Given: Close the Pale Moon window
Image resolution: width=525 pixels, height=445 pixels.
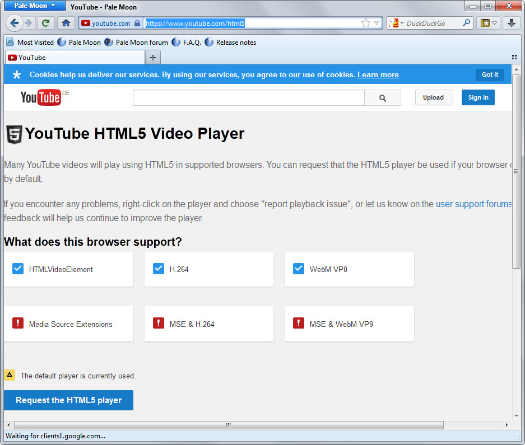Looking at the screenshot, I should click(x=509, y=6).
